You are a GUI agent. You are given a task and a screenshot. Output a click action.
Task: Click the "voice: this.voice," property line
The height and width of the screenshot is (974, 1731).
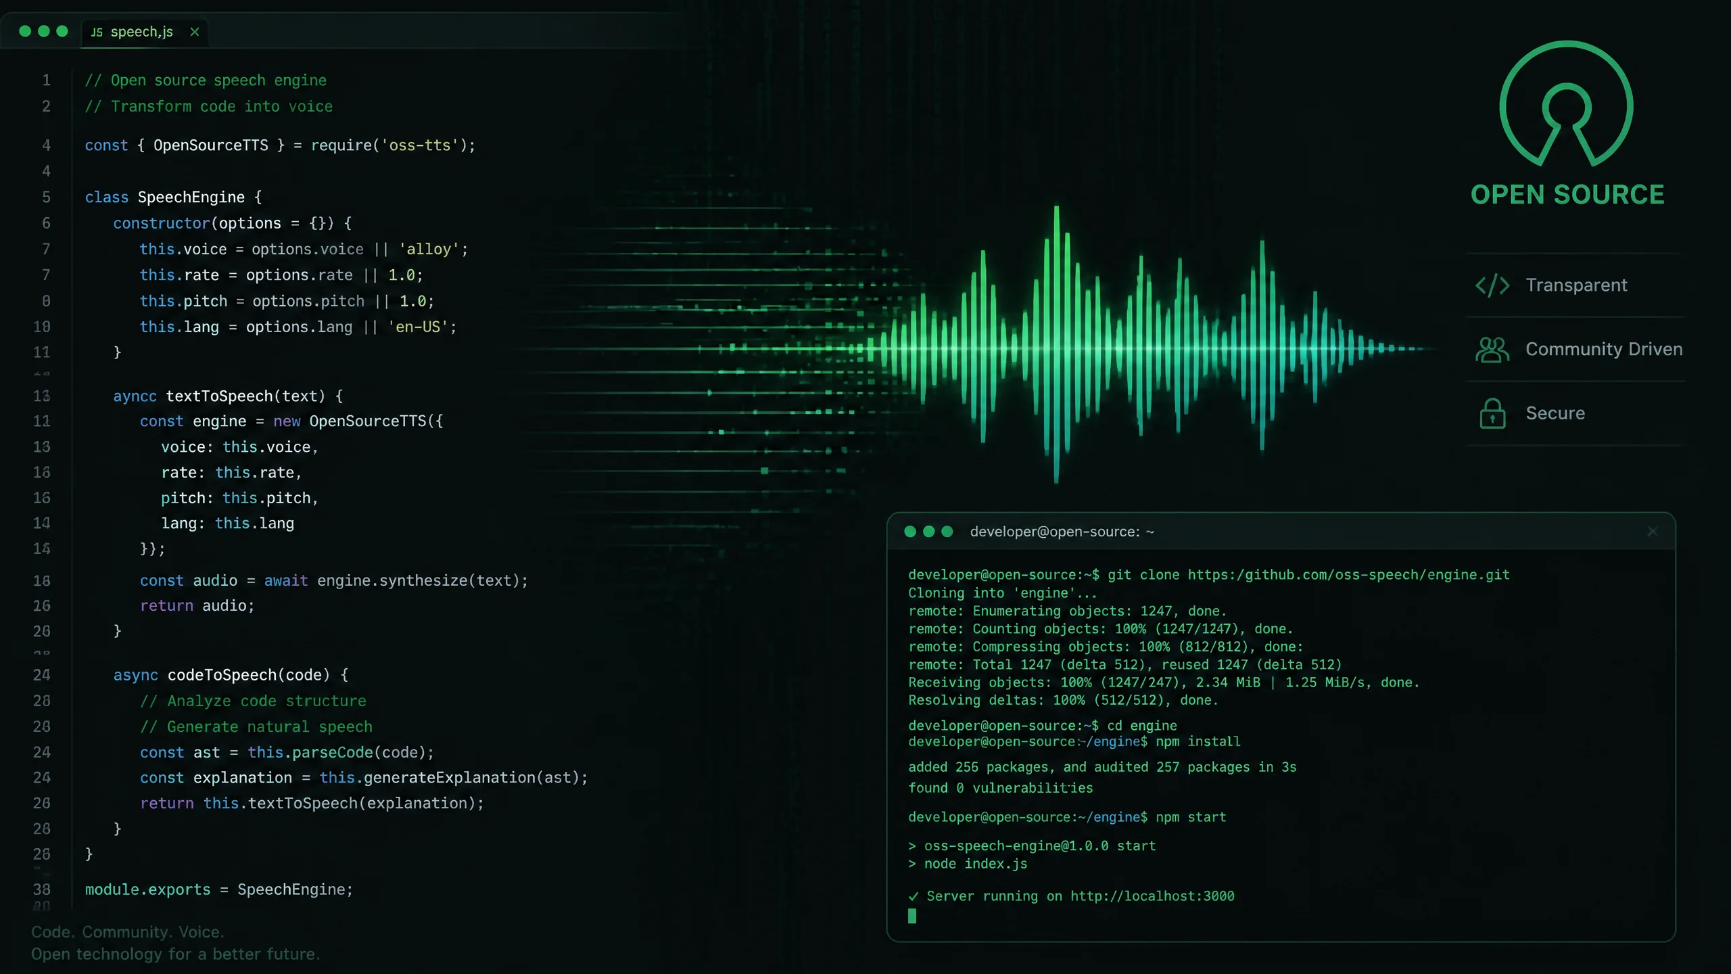point(239,447)
